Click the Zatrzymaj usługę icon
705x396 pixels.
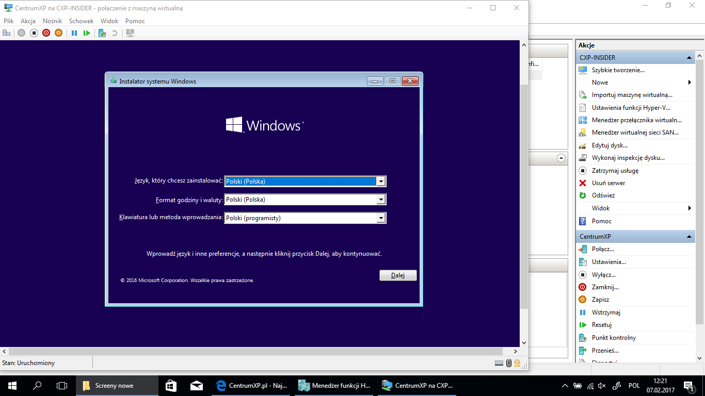pos(583,171)
